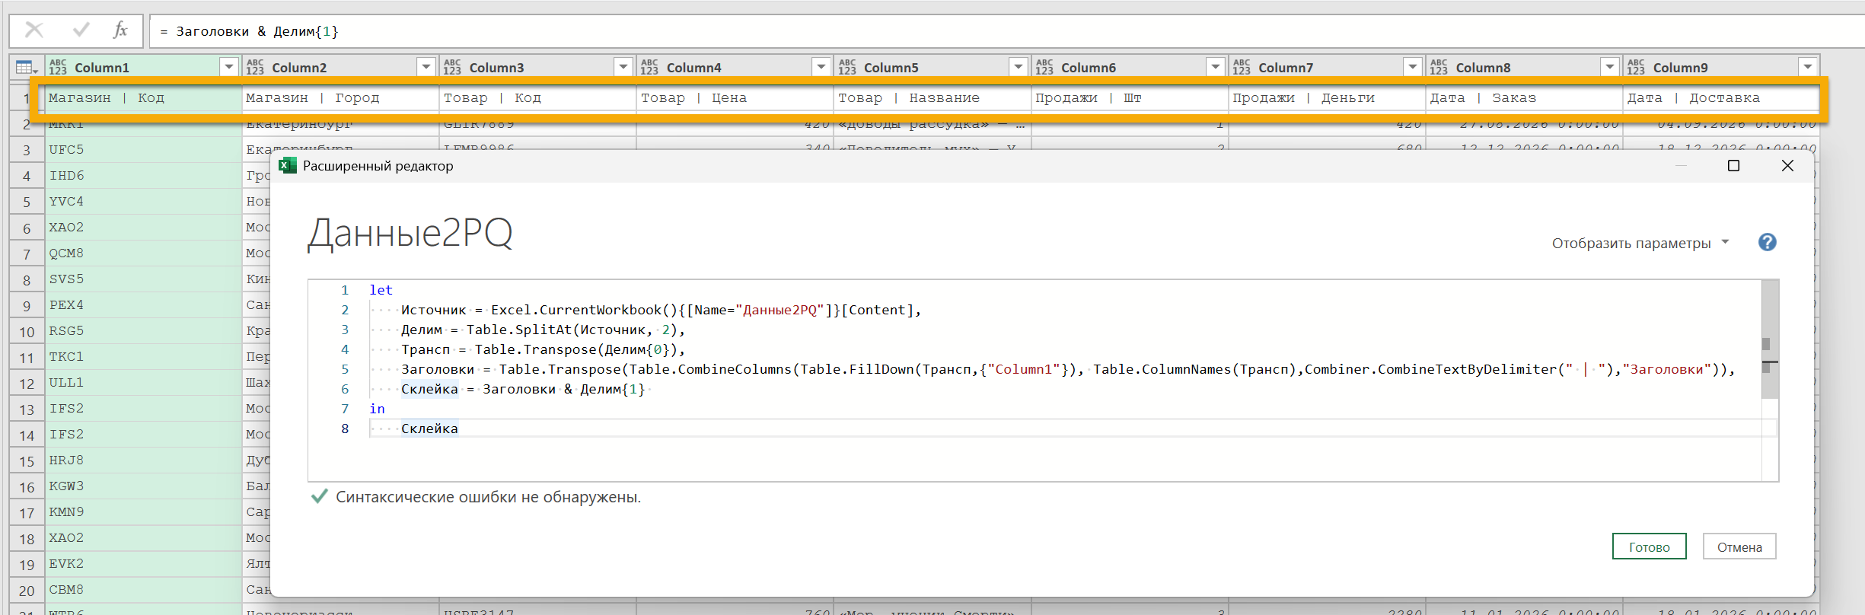Click Column8 data type icon
Image resolution: width=1865 pixels, height=615 pixels.
point(1439,67)
